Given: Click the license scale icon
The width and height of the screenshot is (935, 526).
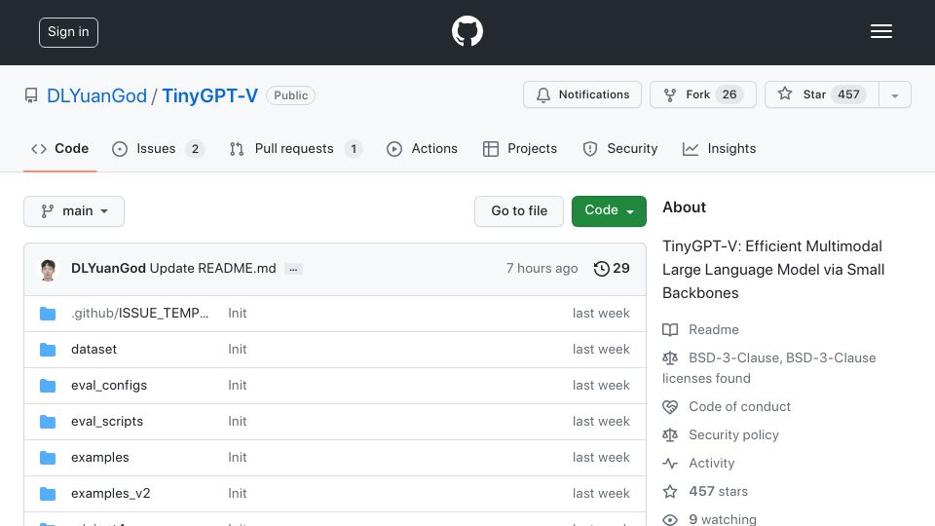Looking at the screenshot, I should (x=670, y=357).
